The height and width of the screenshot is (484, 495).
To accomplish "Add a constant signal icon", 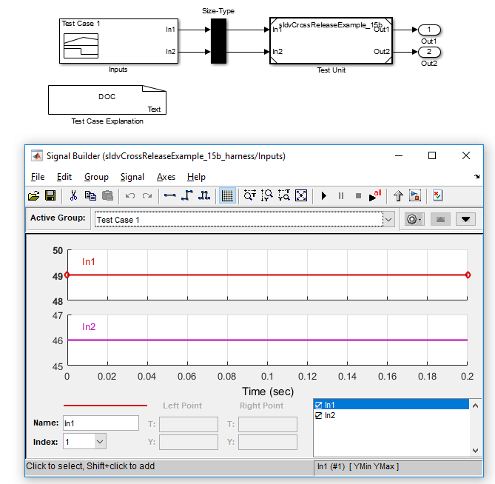I will coord(170,196).
